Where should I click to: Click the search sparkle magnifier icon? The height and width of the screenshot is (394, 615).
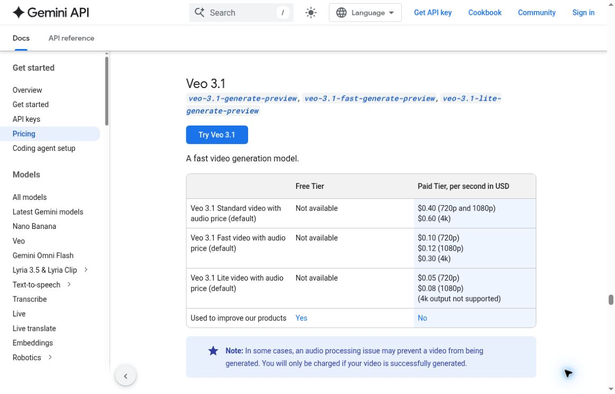click(200, 13)
